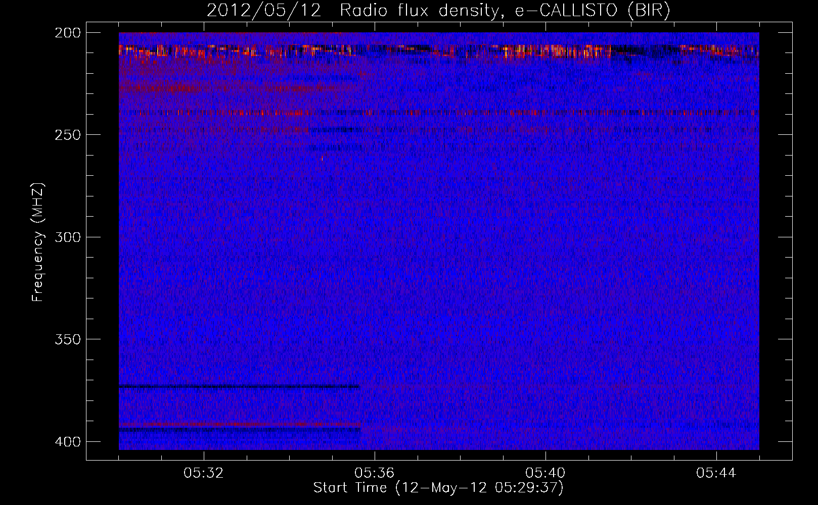Screen dimensions: 818x505
Task: Click the "Frequency (MHZ)" axis label
Action: 38,243
